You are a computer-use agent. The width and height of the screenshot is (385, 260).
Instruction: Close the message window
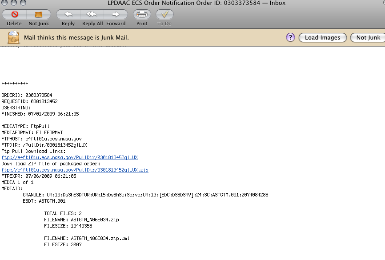pyautogui.click(x=4, y=3)
